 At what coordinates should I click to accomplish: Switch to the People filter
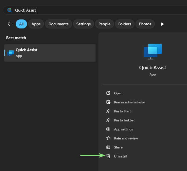pos(105,24)
